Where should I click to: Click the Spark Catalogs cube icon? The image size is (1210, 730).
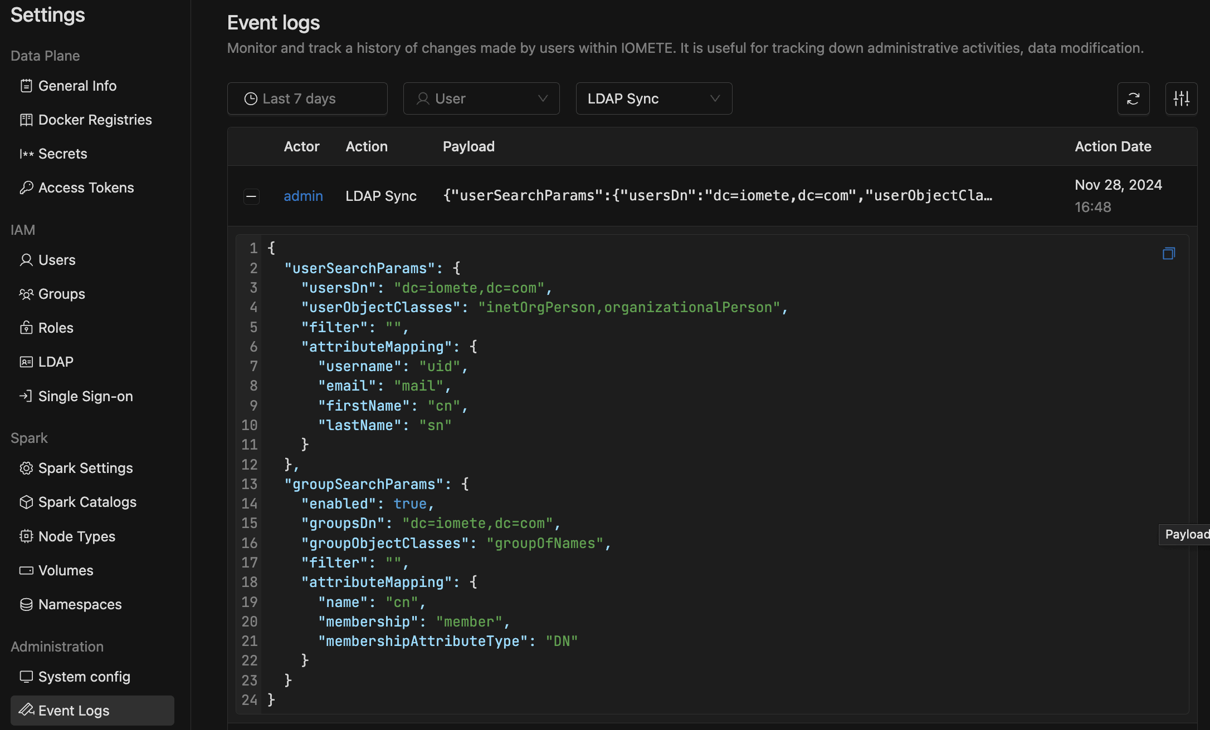[26, 502]
